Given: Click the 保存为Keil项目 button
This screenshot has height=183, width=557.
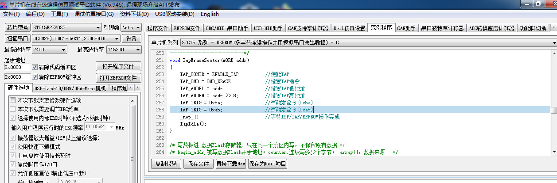Looking at the screenshot, I should click(x=267, y=164).
